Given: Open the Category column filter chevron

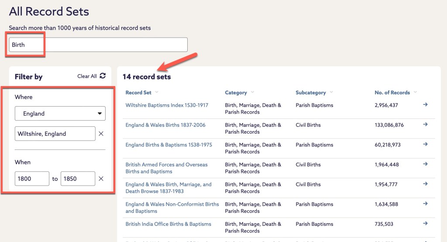Looking at the screenshot, I should pos(252,92).
